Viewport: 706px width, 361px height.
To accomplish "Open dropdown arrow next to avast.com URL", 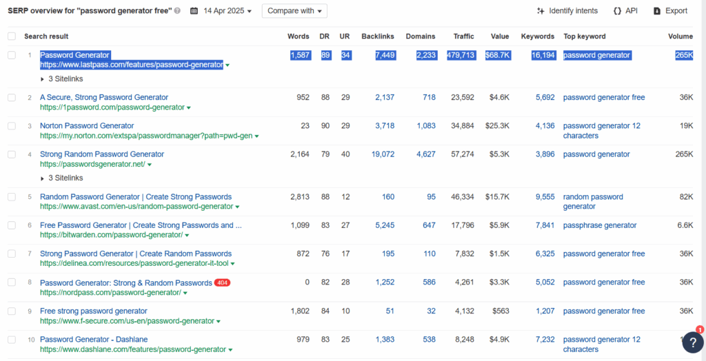I will point(237,207).
